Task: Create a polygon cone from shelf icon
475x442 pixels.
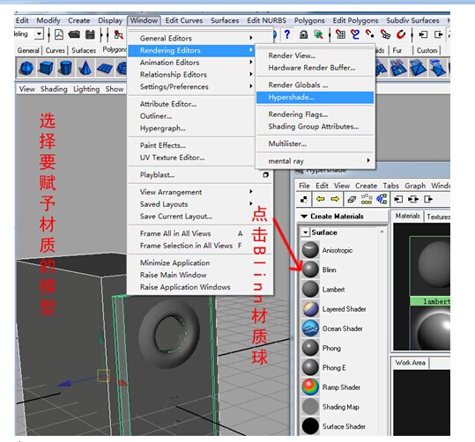Action: pos(85,68)
